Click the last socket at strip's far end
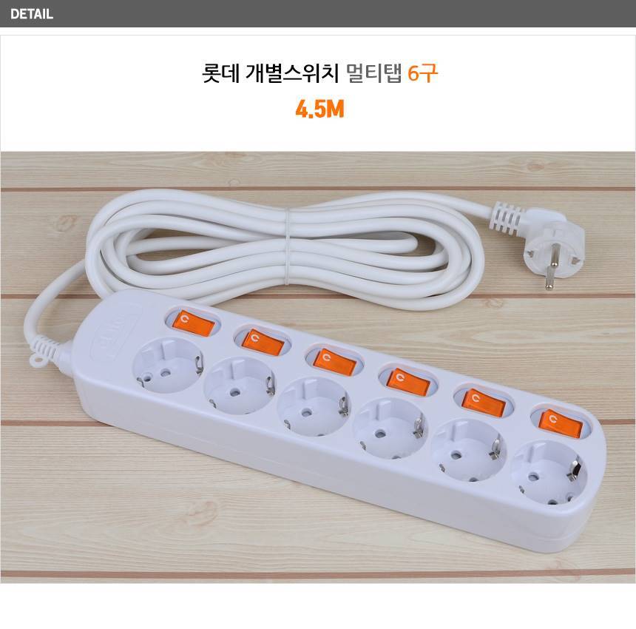This screenshot has width=636, height=629. point(549,473)
